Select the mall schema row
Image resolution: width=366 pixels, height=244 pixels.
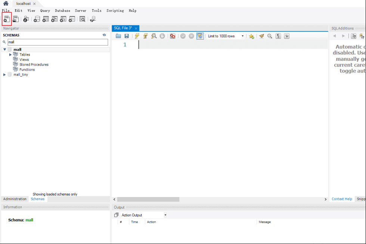56,50
